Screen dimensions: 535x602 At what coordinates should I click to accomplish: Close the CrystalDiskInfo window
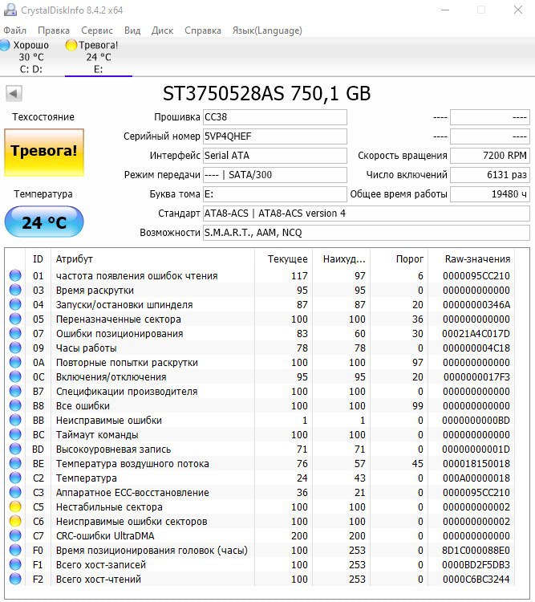[518, 10]
